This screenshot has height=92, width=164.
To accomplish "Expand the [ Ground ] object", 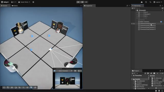I will 137,14.
